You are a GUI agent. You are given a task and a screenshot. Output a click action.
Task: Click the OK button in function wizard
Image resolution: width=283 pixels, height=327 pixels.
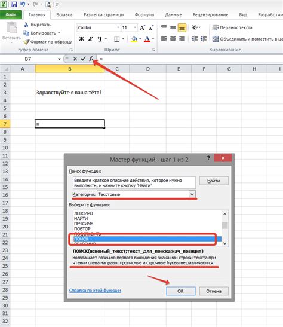pos(180,291)
